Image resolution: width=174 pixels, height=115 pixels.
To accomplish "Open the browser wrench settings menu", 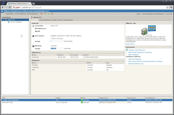I will click(x=171, y=7).
